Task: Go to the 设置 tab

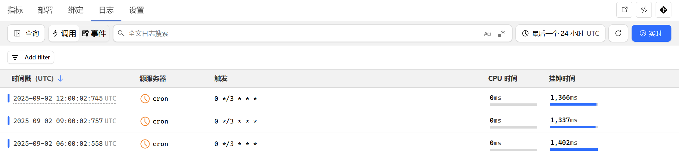Action: click(137, 10)
